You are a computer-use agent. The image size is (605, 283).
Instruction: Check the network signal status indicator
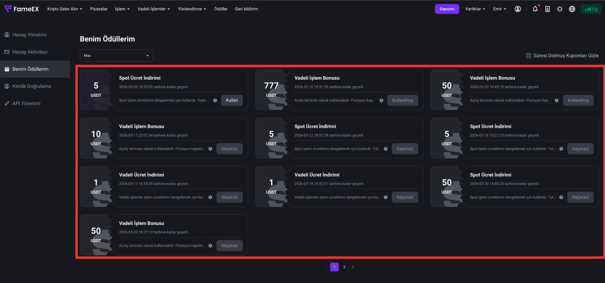[x=591, y=9]
